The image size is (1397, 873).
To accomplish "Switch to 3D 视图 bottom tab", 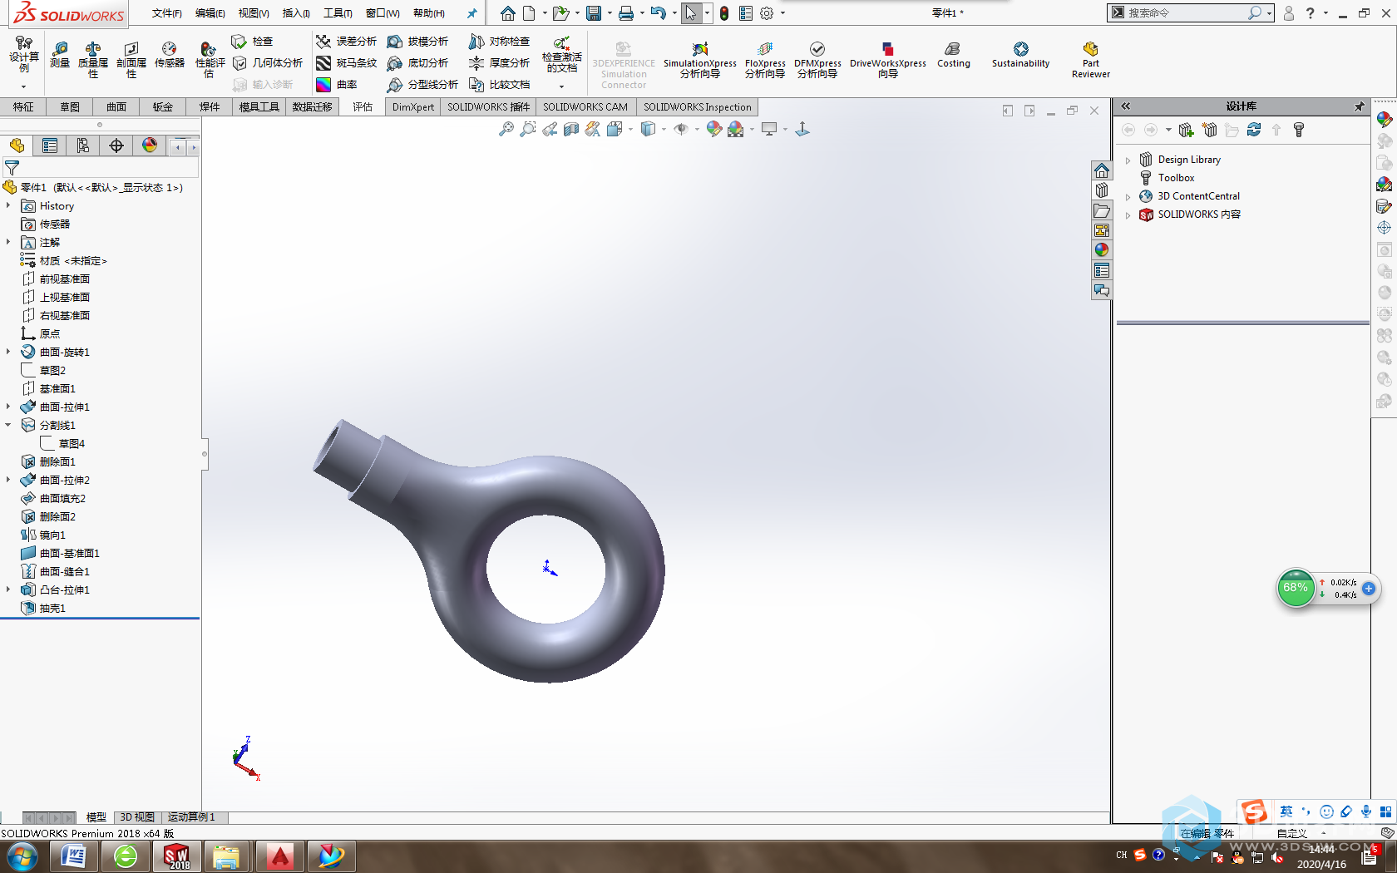I will coord(137,817).
